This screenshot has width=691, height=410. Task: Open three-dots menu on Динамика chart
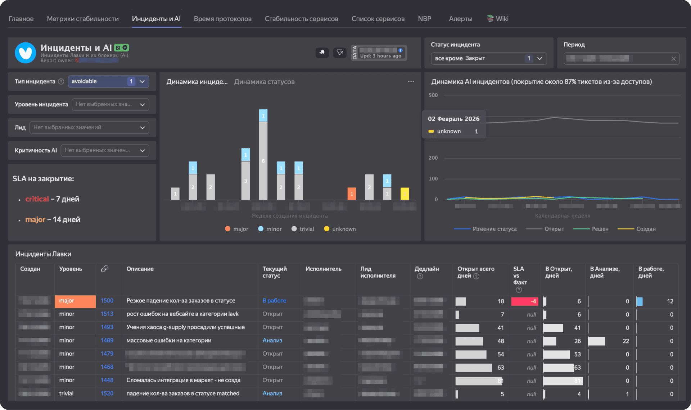(x=411, y=82)
